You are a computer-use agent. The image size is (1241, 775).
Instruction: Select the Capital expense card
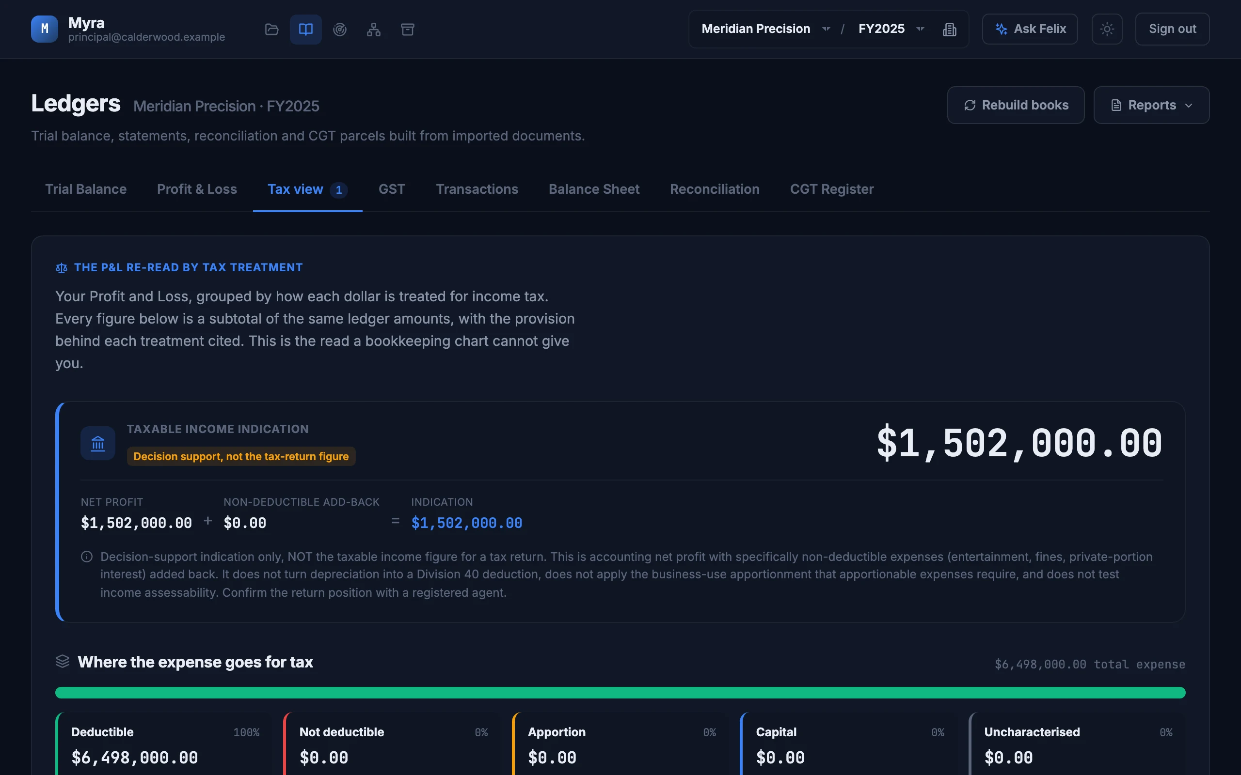[848, 743]
